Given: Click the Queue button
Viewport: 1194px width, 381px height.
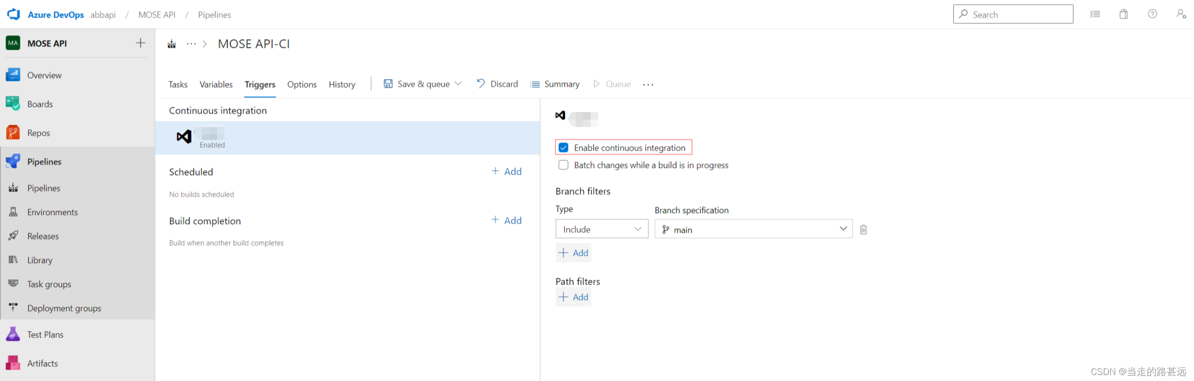Looking at the screenshot, I should pyautogui.click(x=612, y=84).
